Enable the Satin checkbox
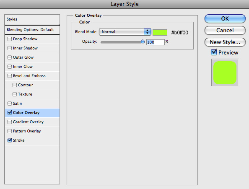249x189 pixels. click(10, 104)
